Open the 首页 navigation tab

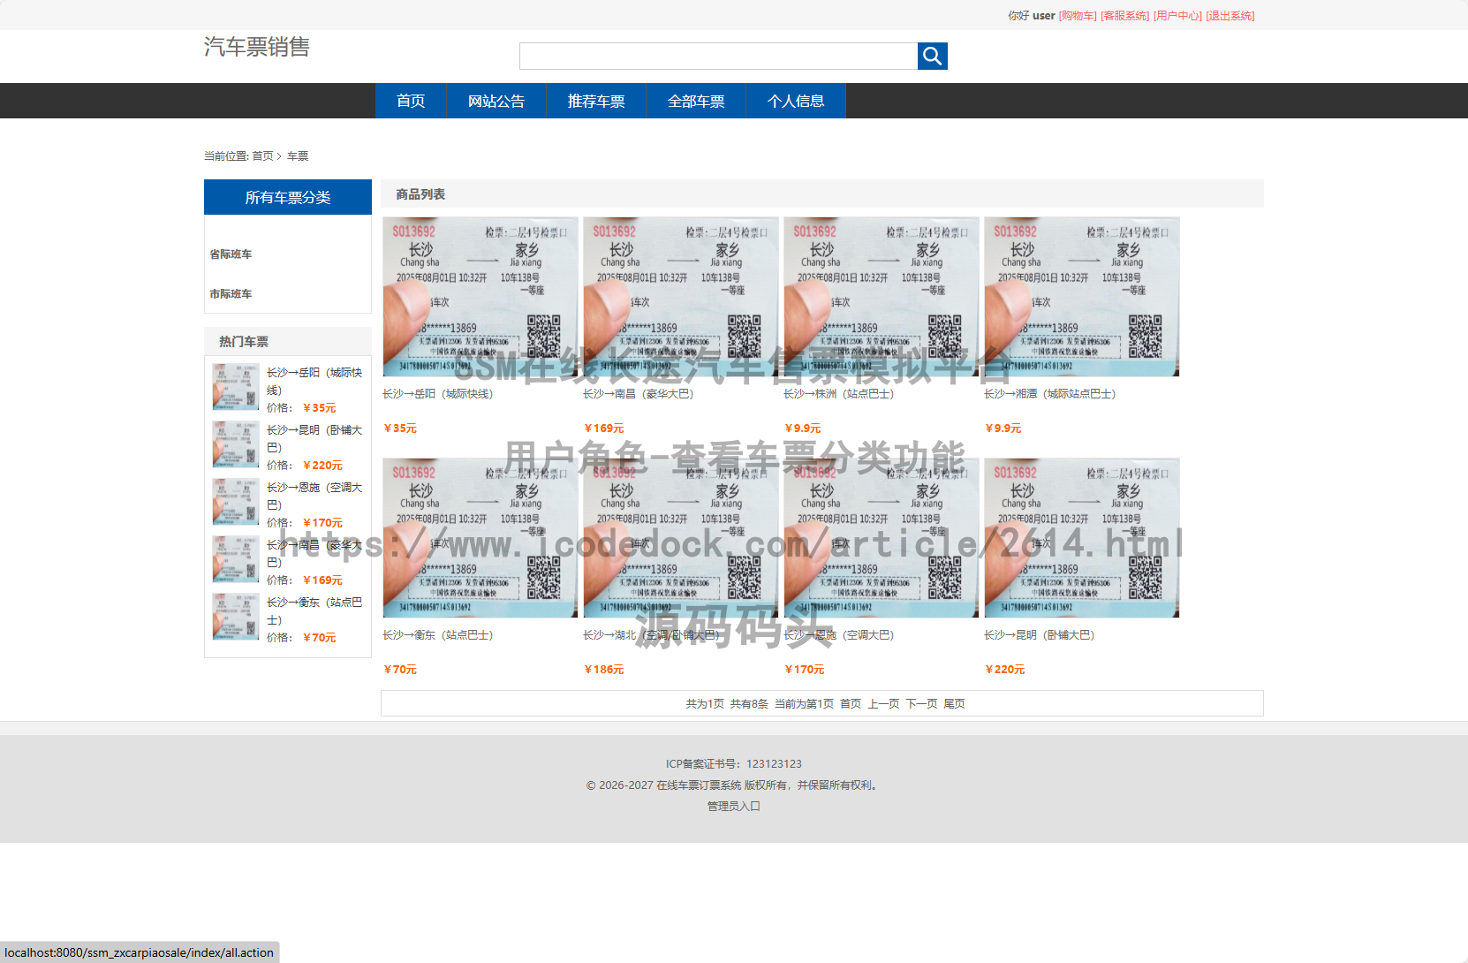411,102
